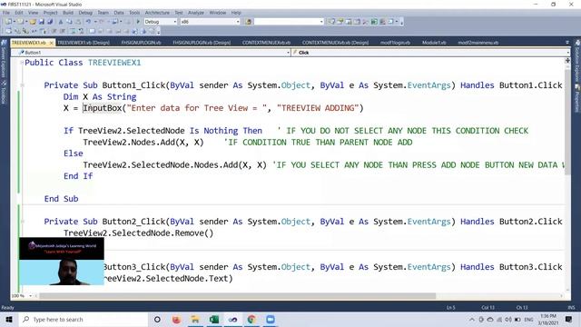
Task: Open the Properties side panel
Action: point(577,98)
